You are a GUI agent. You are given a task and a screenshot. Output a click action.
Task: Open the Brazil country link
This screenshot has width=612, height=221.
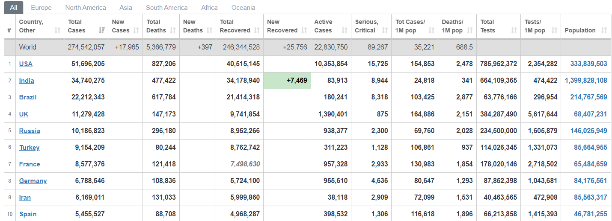tap(28, 97)
